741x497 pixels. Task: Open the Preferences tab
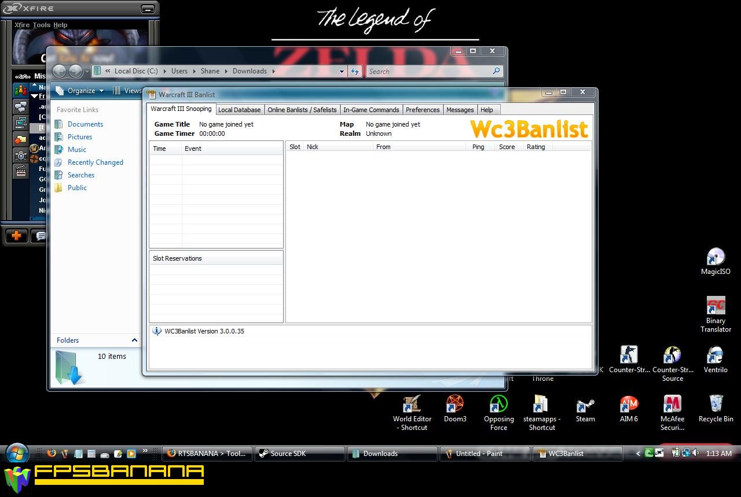point(423,110)
